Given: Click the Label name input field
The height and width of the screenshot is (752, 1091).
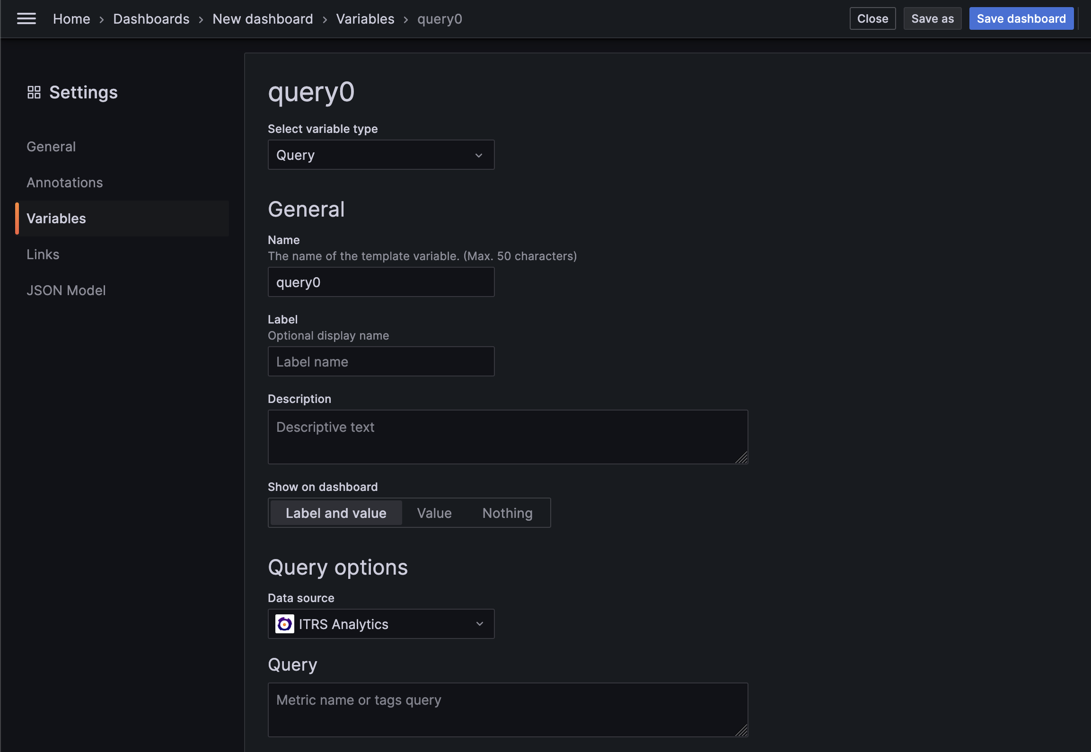Looking at the screenshot, I should (x=381, y=361).
